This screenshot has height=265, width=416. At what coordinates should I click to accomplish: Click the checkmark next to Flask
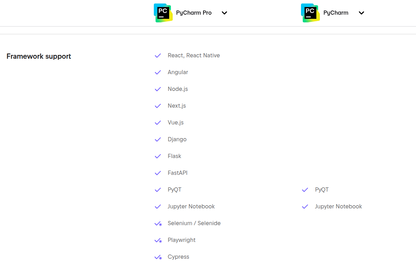pos(158,156)
